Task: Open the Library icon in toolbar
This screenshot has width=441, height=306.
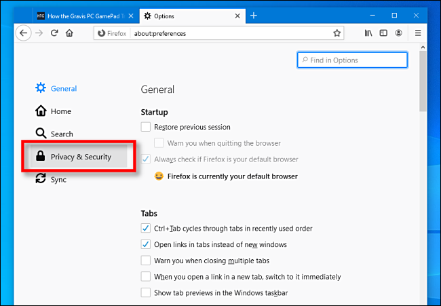Action: click(x=369, y=33)
